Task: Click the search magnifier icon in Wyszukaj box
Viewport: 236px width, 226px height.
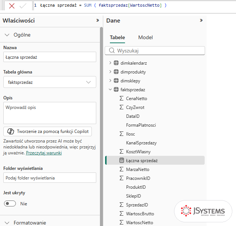Action: (112, 50)
